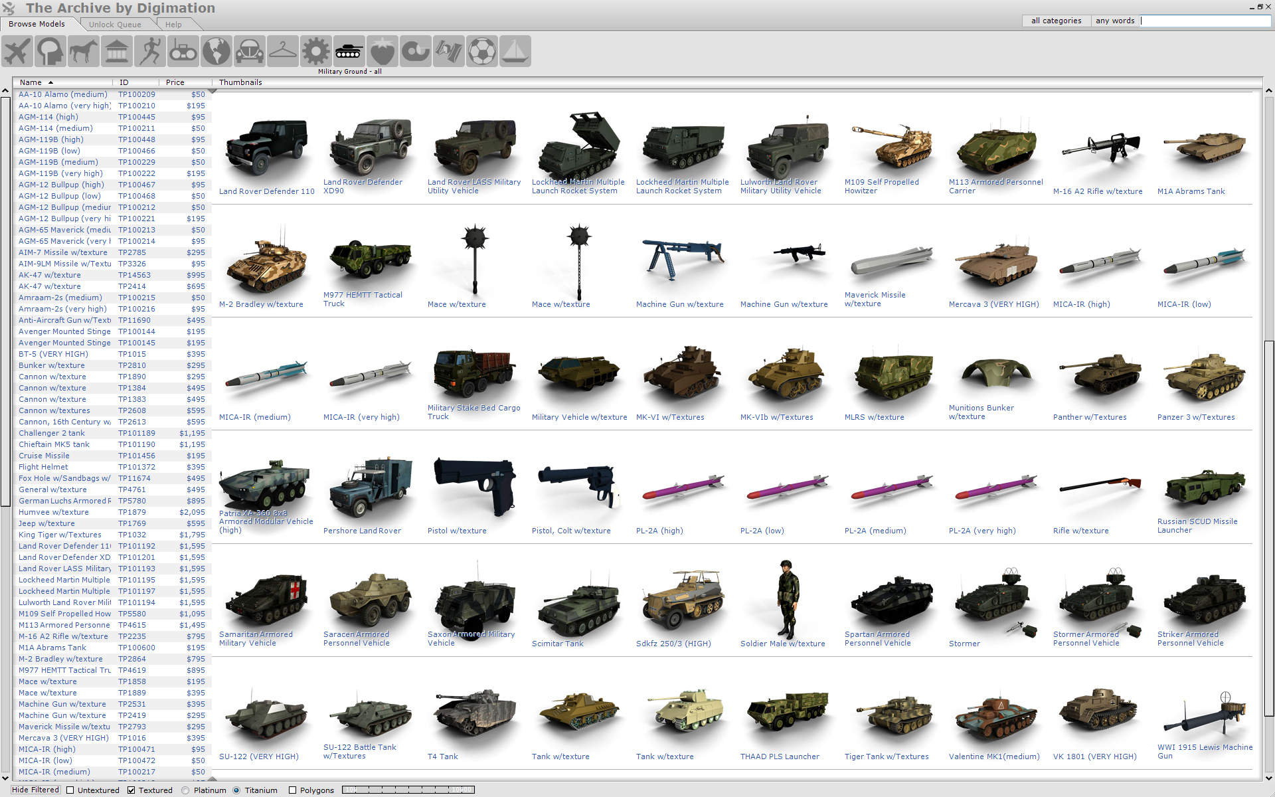1275x797 pixels.
Task: Click into the search text field
Action: coord(1205,21)
